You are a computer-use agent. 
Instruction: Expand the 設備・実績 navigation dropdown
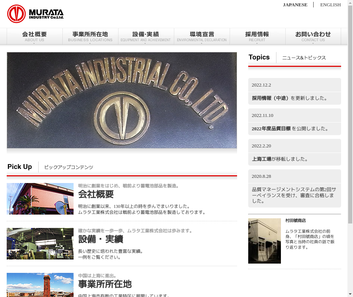(x=146, y=36)
